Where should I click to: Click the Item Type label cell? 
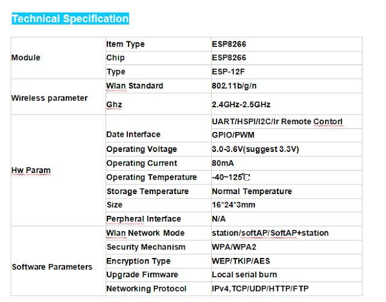point(159,44)
